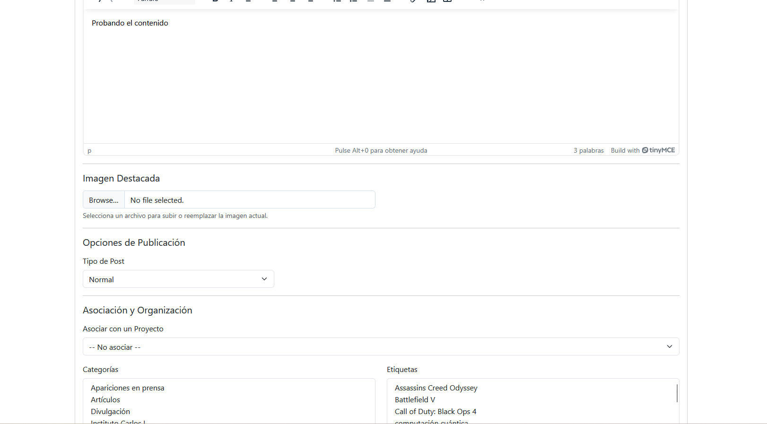Click into the editor text 'Probando el contenido'
The image size is (767, 424).
tap(130, 23)
